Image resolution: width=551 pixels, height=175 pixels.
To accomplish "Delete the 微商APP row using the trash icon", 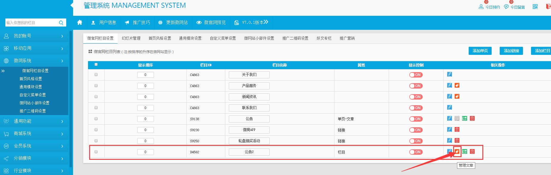I will [457, 129].
